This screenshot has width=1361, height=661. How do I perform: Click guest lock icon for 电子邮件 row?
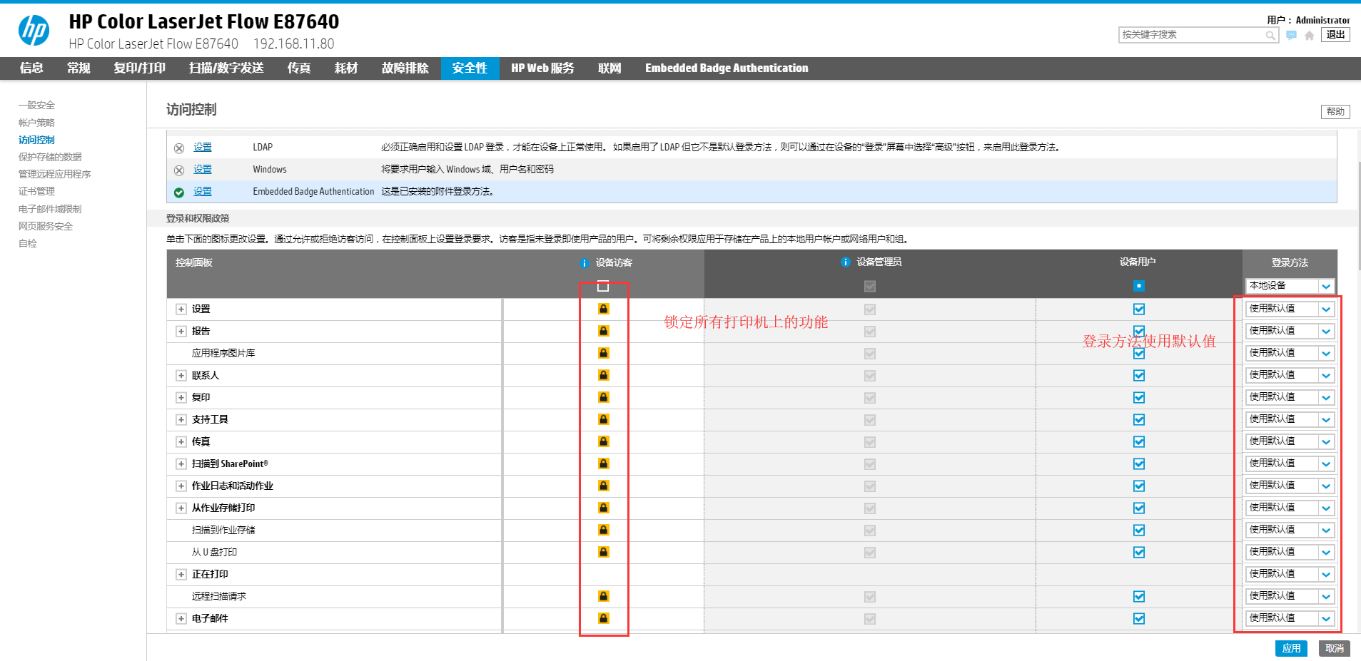[603, 618]
